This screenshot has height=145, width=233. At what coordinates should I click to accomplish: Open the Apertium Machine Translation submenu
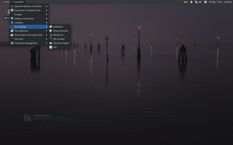[29, 6]
